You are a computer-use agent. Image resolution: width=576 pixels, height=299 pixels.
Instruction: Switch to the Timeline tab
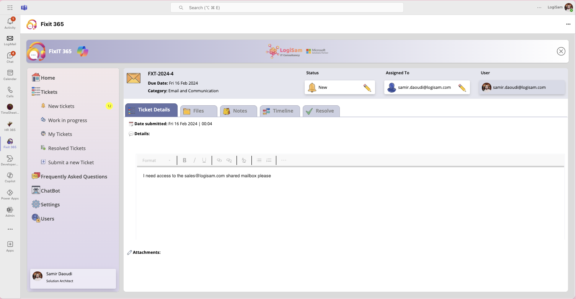[280, 111]
